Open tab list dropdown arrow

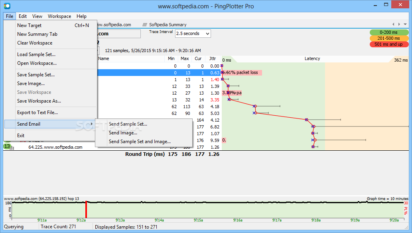pyautogui.click(x=405, y=24)
